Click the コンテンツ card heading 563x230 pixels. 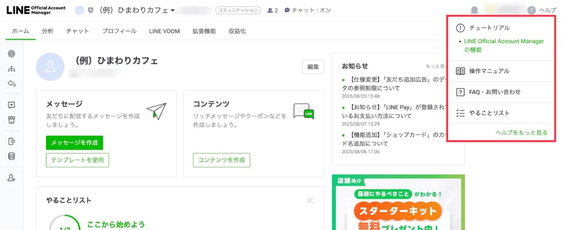(212, 104)
